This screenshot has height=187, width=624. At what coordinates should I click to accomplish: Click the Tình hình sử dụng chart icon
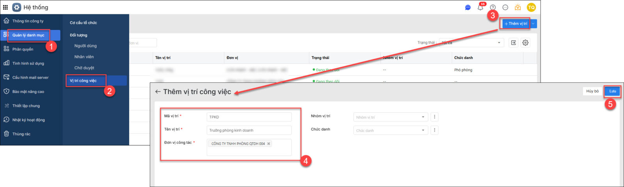pos(6,63)
